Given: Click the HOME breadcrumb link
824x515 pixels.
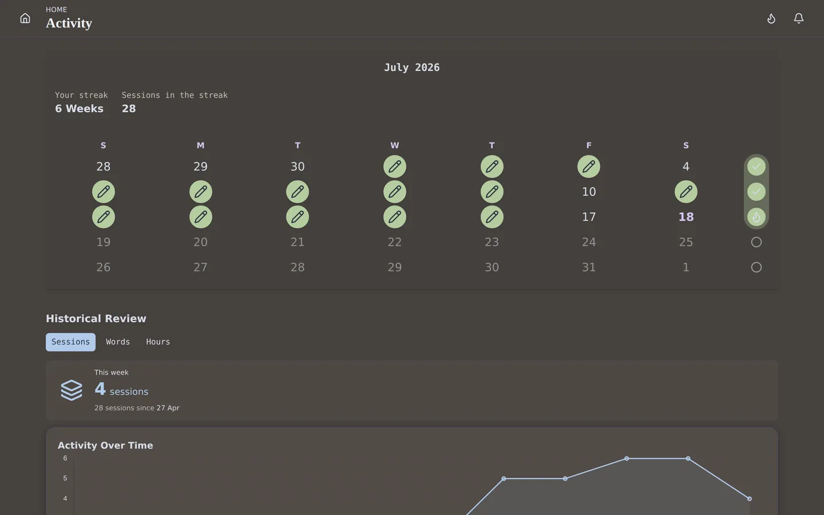Looking at the screenshot, I should 57,10.
